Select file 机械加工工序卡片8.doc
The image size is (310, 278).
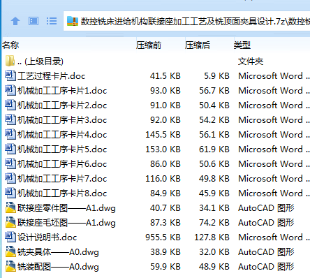62,193
